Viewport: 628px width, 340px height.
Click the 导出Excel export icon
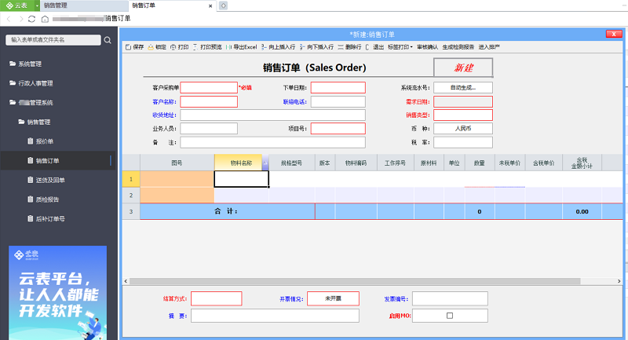click(228, 47)
